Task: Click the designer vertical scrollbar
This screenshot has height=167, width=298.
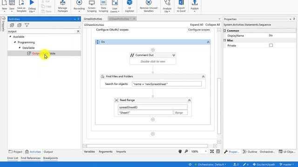Action: 219,106
